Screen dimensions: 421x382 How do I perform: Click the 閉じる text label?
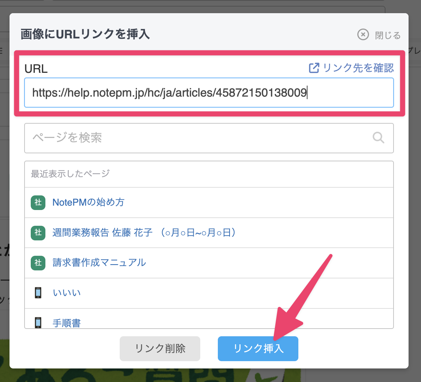[388, 35]
